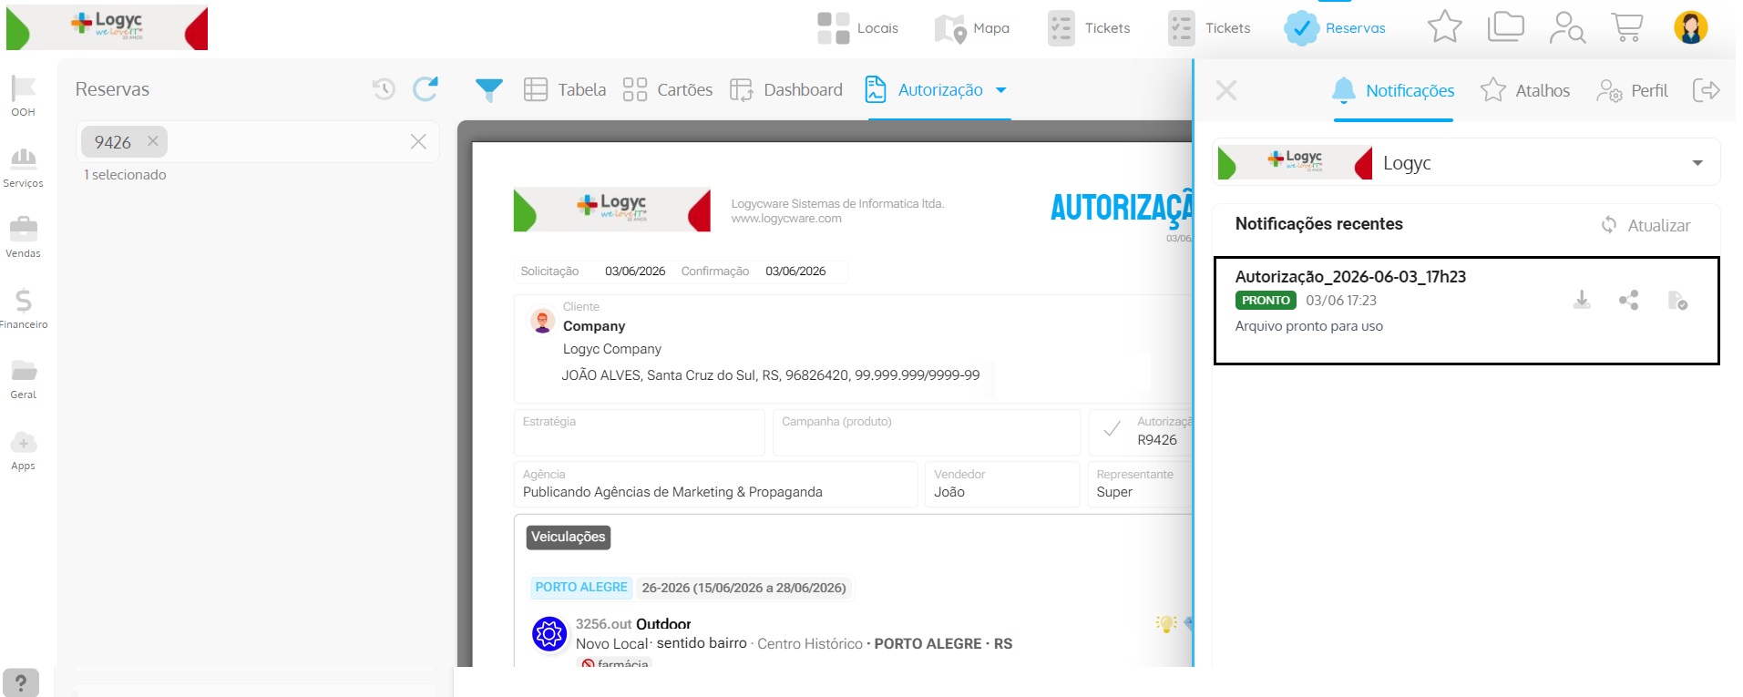This screenshot has height=697, width=1743.
Task: Open the Locais module
Action: click(857, 28)
